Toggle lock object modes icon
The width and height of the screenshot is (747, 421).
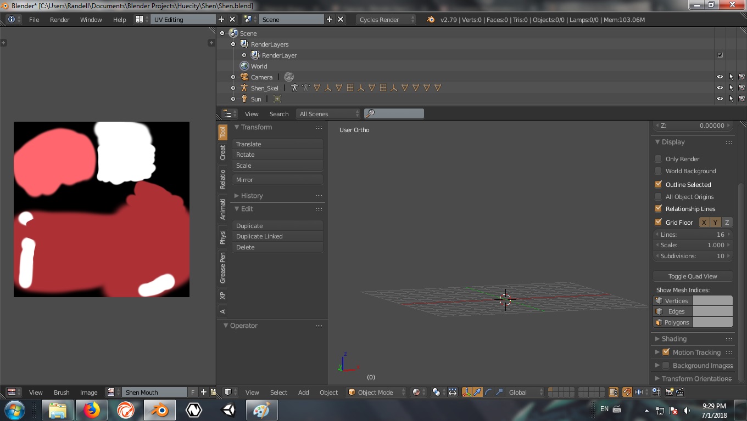pyautogui.click(x=614, y=392)
